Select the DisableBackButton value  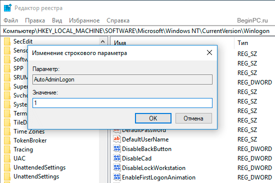pyautogui.click(x=146, y=149)
